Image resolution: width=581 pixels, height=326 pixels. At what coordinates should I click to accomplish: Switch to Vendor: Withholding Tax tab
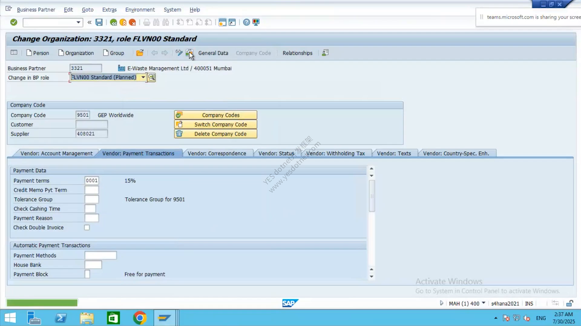click(335, 153)
